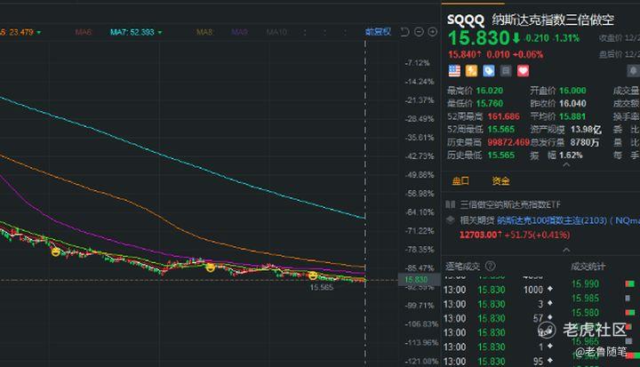
Task: Click the last yellow smiley chart marker
Action: click(x=313, y=276)
